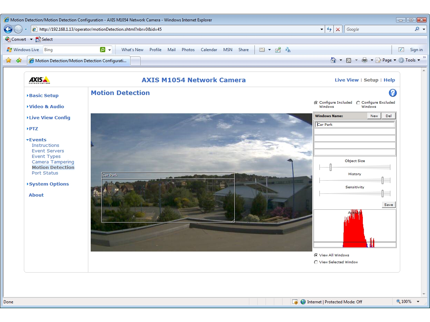The image size is (430, 322).
Task: Click the image share icon in Windows Live toolbar
Action: click(278, 50)
